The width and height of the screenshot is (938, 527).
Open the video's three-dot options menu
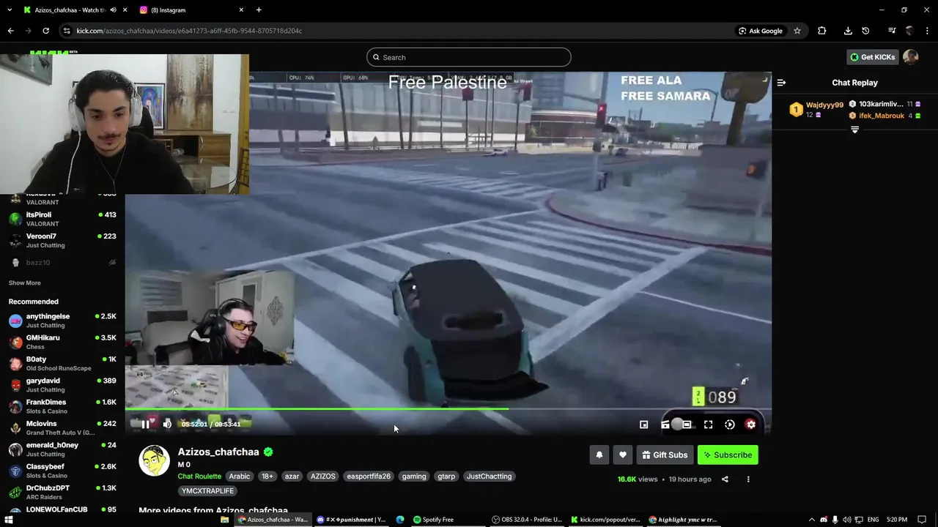click(748, 479)
